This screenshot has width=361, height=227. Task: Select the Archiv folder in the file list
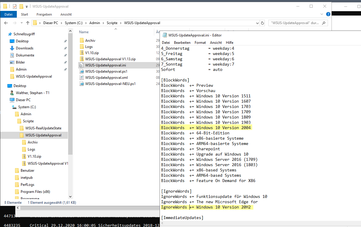(x=90, y=41)
